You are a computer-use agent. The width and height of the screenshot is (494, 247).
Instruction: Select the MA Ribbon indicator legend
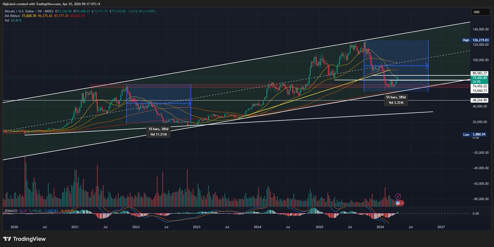coord(12,16)
